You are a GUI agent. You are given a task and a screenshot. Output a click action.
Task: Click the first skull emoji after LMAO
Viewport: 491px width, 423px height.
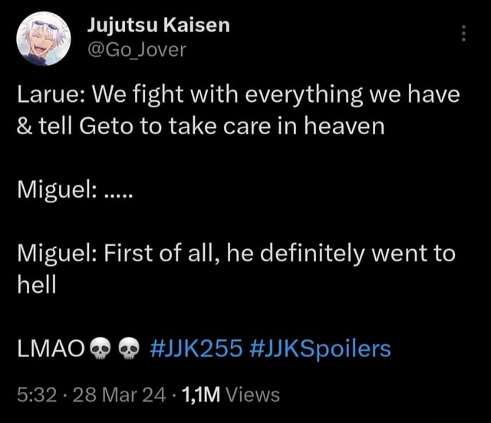click(x=100, y=350)
